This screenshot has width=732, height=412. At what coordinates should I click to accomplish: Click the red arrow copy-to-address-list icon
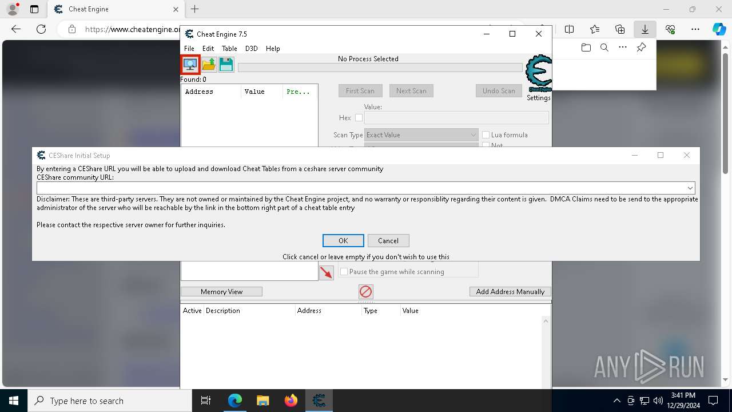coord(327,272)
